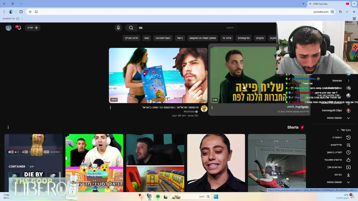This screenshot has height=201, width=358.
Task: Open the יצירה create button
Action: click(x=33, y=28)
